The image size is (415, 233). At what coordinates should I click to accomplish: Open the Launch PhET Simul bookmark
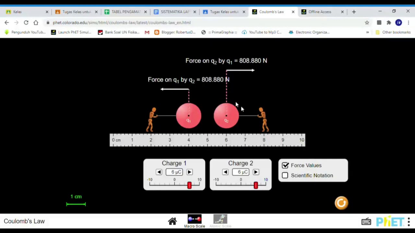(x=71, y=32)
